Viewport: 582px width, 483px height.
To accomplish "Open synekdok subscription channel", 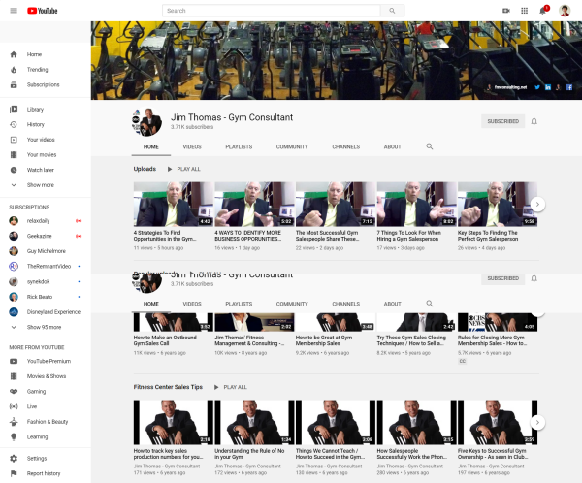I will click(x=46, y=281).
